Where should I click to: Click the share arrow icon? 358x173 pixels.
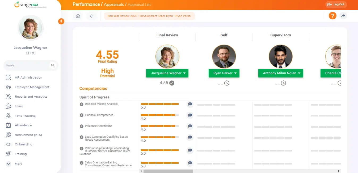(343, 16)
